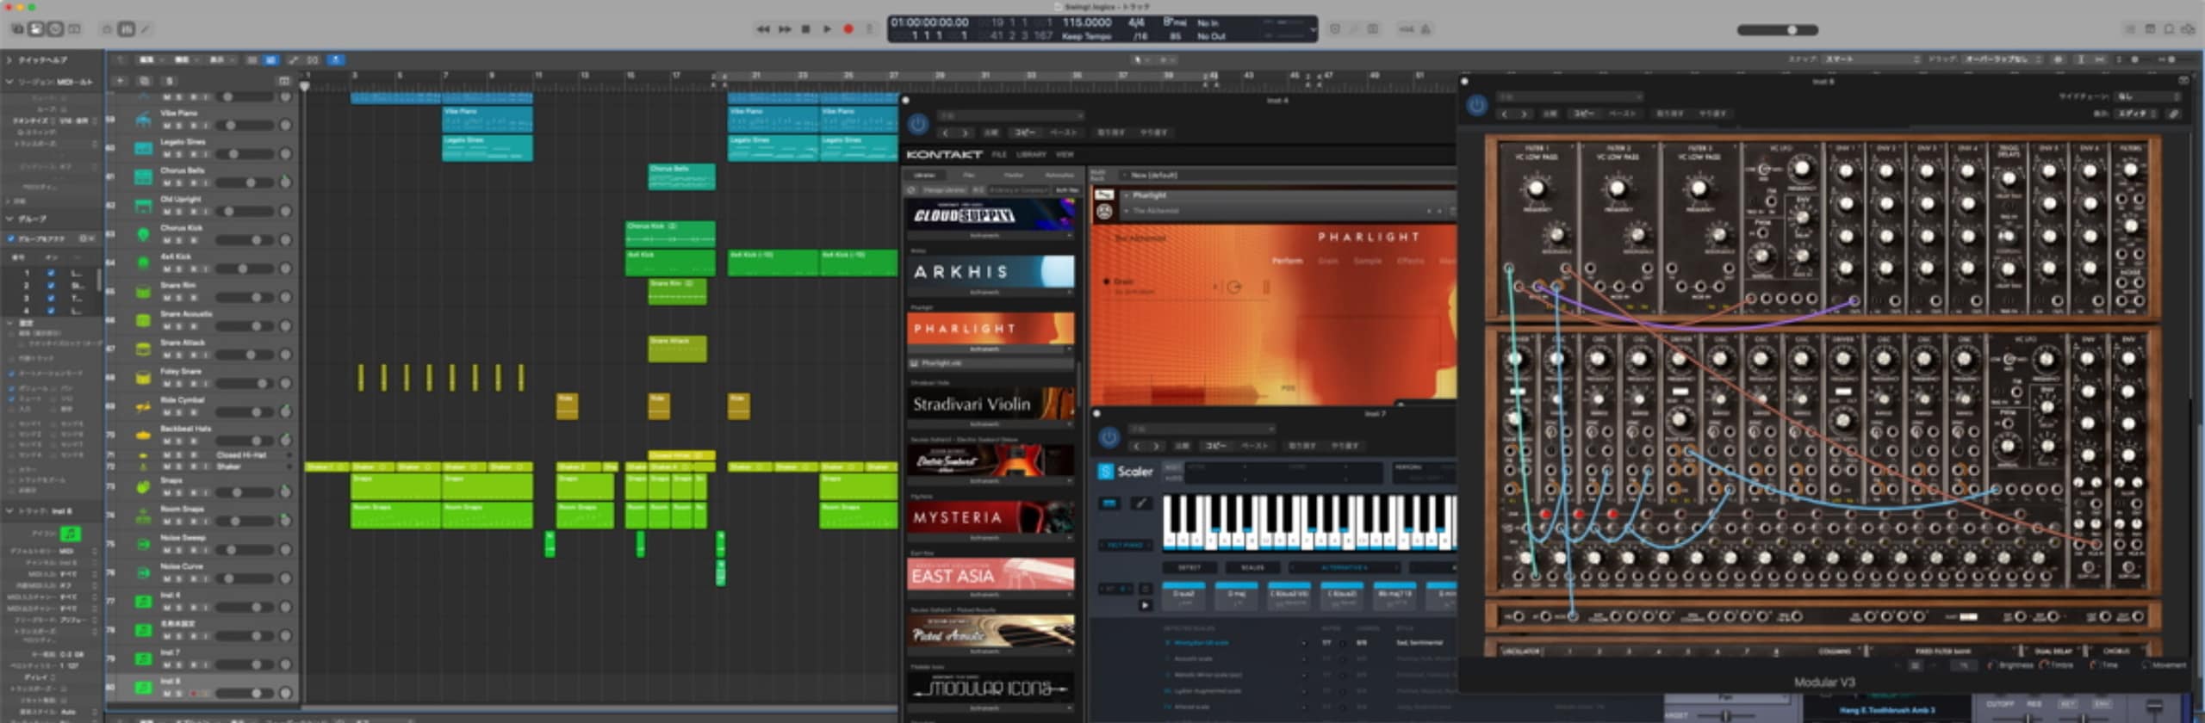Bypass Modular V3 with its power button

click(1476, 105)
